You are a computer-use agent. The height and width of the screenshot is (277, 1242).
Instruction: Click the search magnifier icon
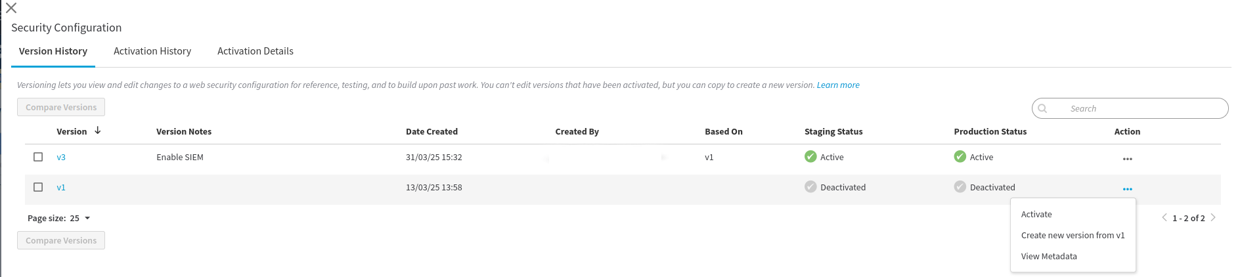pos(1042,108)
